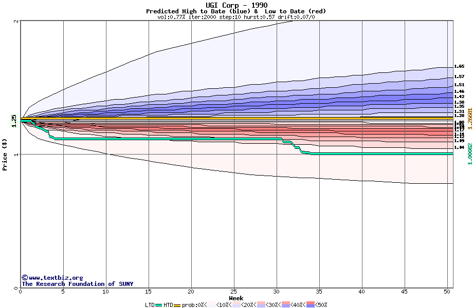Click x-axis tick label 15
Screen dimensions: 473x308
pos(148,292)
